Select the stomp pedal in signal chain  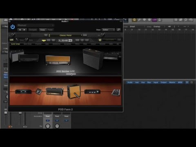[x=39, y=91]
